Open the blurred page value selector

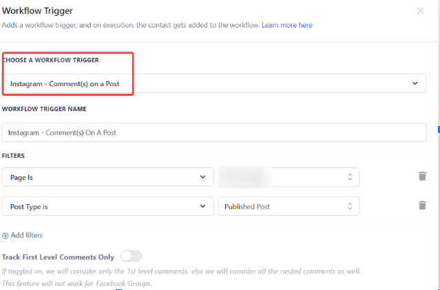click(288, 177)
